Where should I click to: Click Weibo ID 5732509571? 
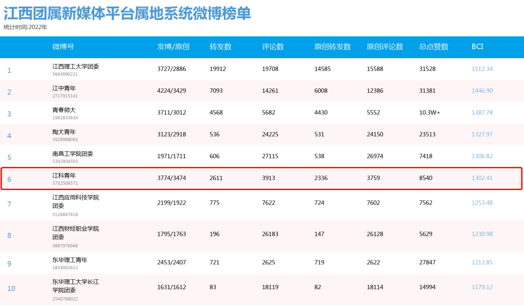point(65,183)
